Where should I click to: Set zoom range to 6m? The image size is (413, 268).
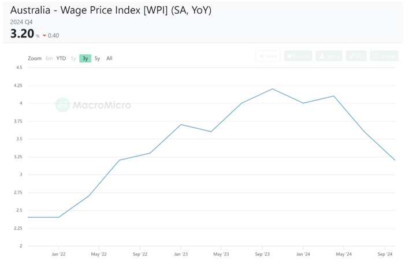(49, 58)
